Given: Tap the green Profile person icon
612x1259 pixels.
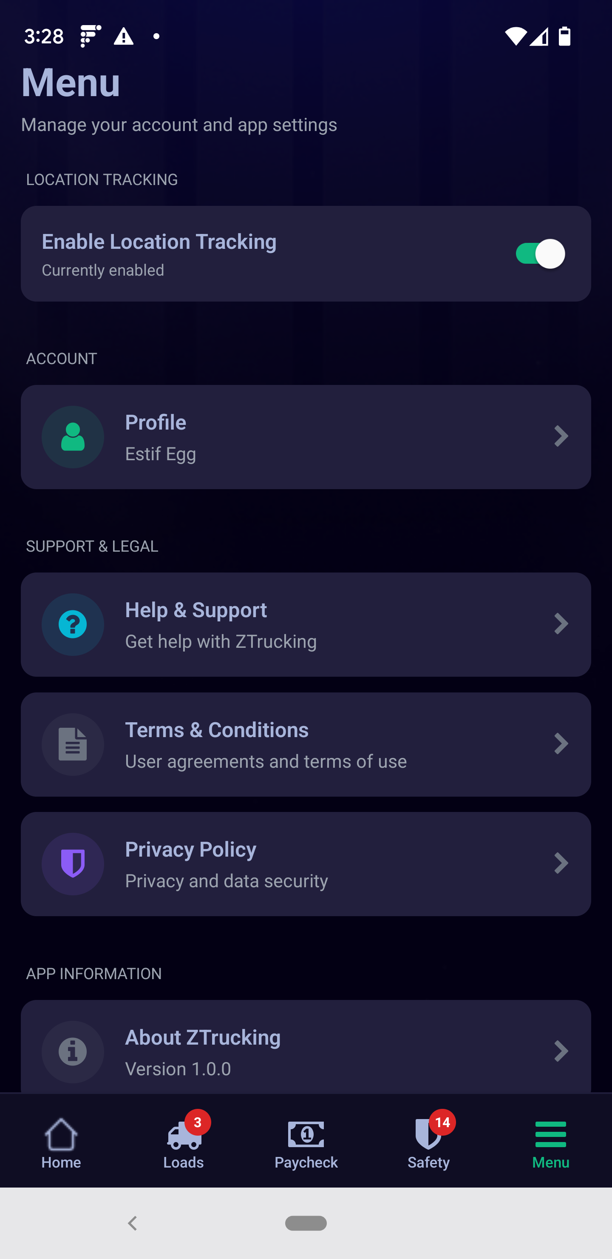Looking at the screenshot, I should tap(73, 436).
